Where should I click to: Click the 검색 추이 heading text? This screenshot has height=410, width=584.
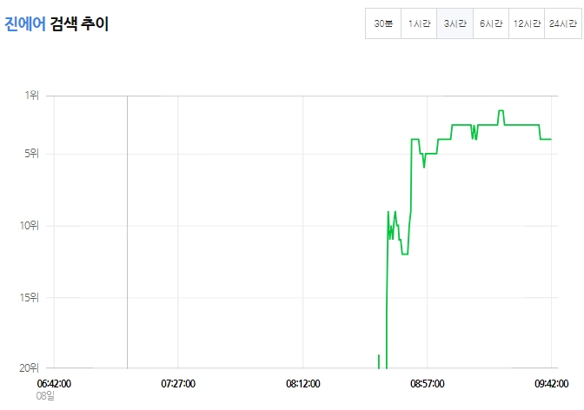[79, 24]
